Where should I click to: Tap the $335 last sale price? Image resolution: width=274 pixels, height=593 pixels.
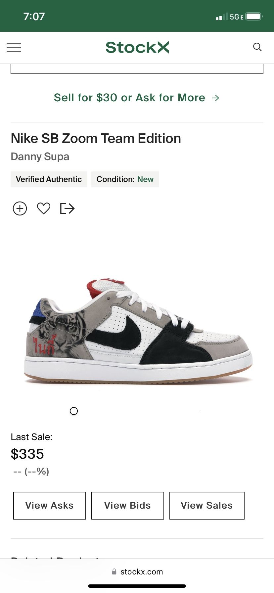pyautogui.click(x=27, y=454)
